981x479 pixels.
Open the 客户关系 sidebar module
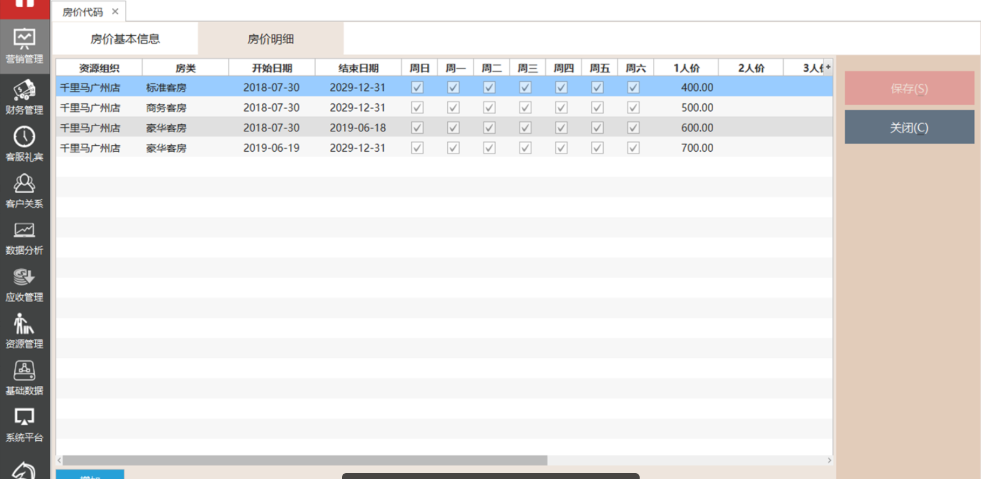coord(24,191)
